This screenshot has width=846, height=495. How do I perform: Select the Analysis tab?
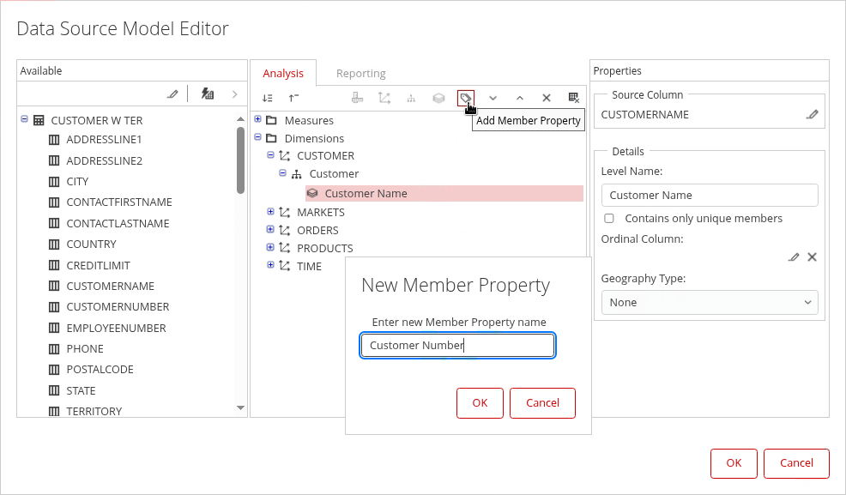point(283,73)
